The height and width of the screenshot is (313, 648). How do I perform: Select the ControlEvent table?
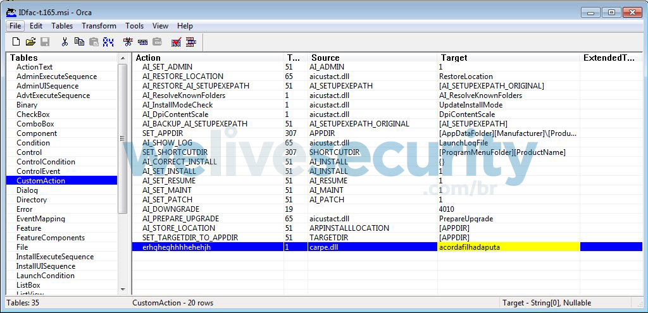click(39, 171)
